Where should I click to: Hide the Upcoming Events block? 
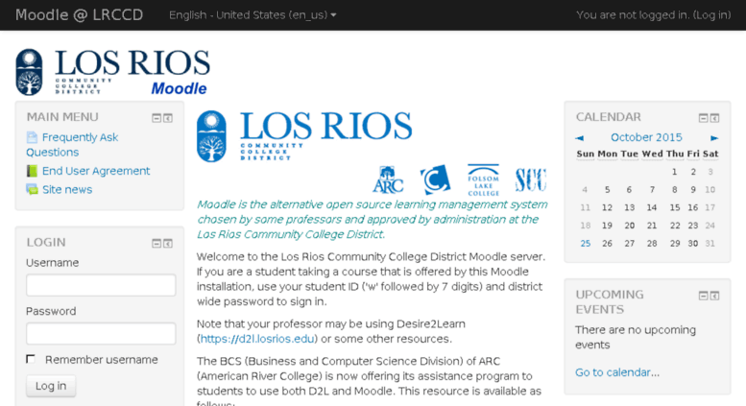coord(703,296)
